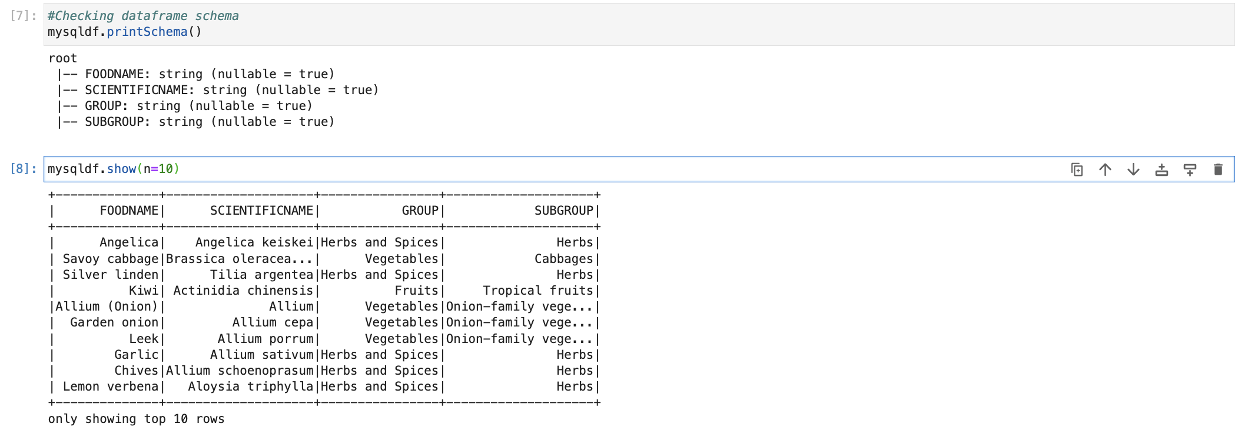Click 'Tropical fruits' in the SUBGROUP column
This screenshot has width=1248, height=440.
(x=537, y=291)
